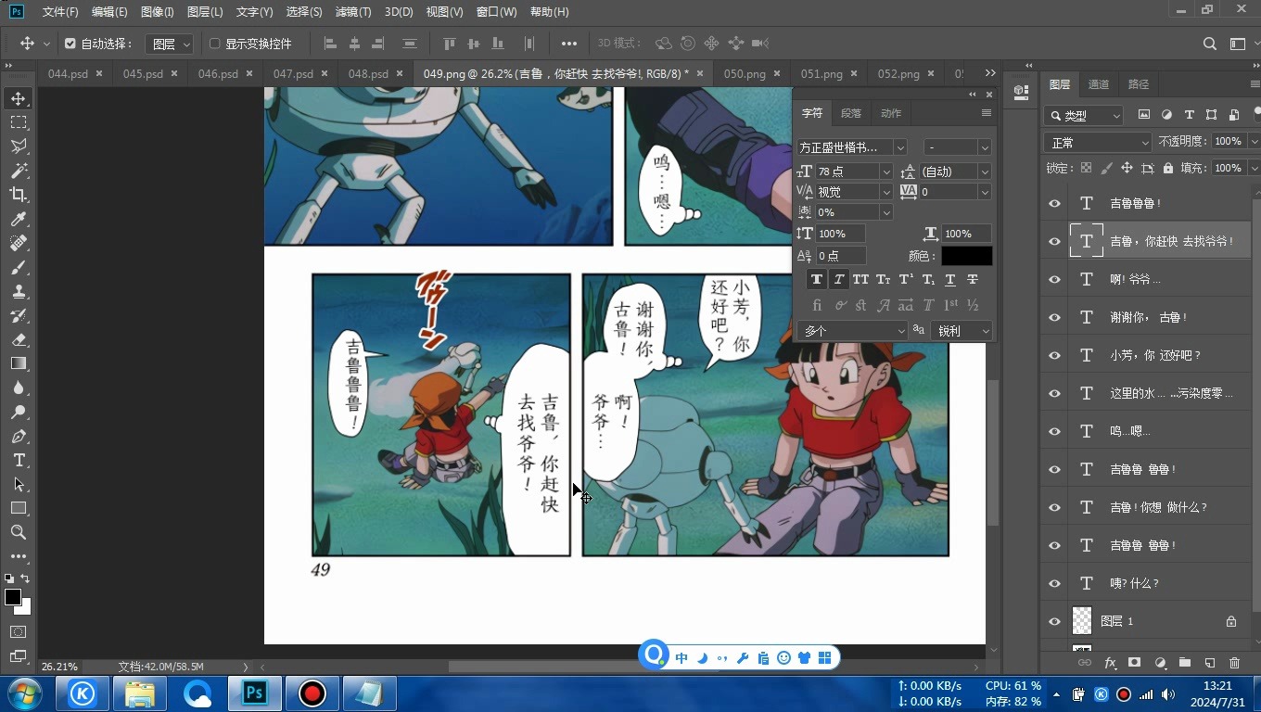This screenshot has height=712, width=1261.
Task: Select the Gradient tool
Action: coord(19,363)
